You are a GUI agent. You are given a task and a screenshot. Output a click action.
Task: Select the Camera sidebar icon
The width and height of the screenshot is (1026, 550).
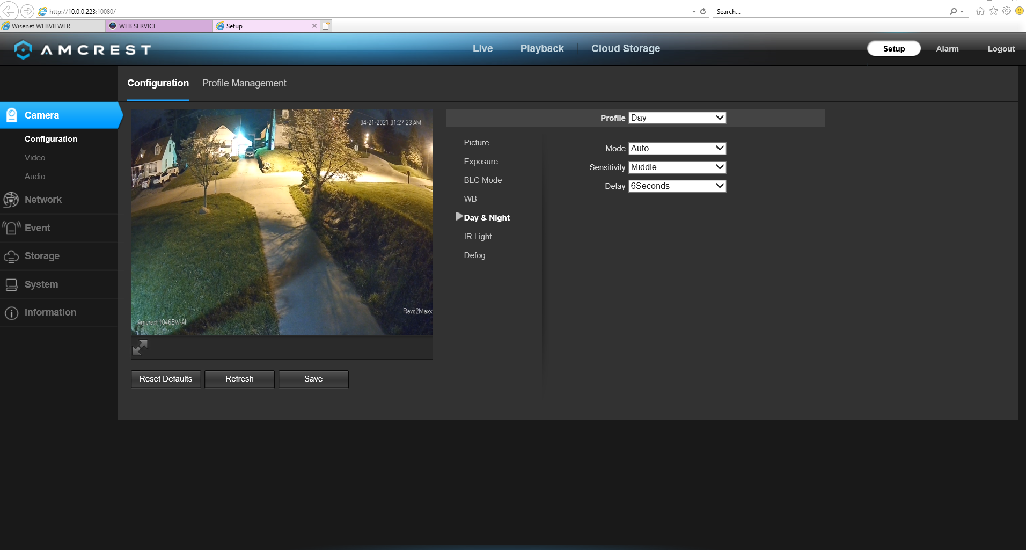click(11, 115)
